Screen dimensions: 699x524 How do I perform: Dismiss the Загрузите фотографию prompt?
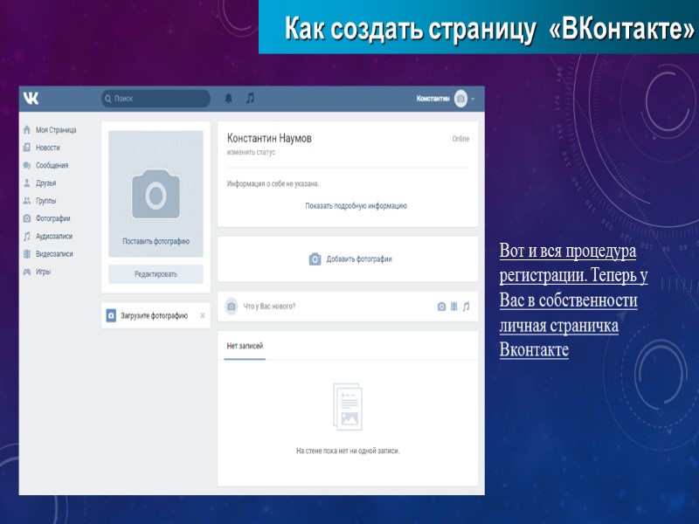coord(203,315)
